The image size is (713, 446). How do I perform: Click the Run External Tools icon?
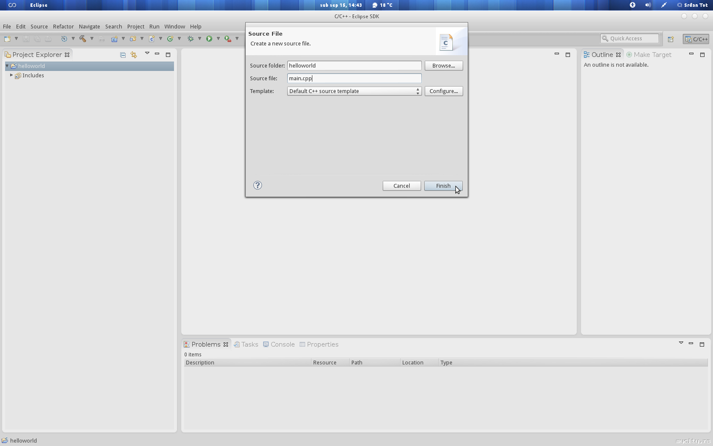[x=228, y=39]
